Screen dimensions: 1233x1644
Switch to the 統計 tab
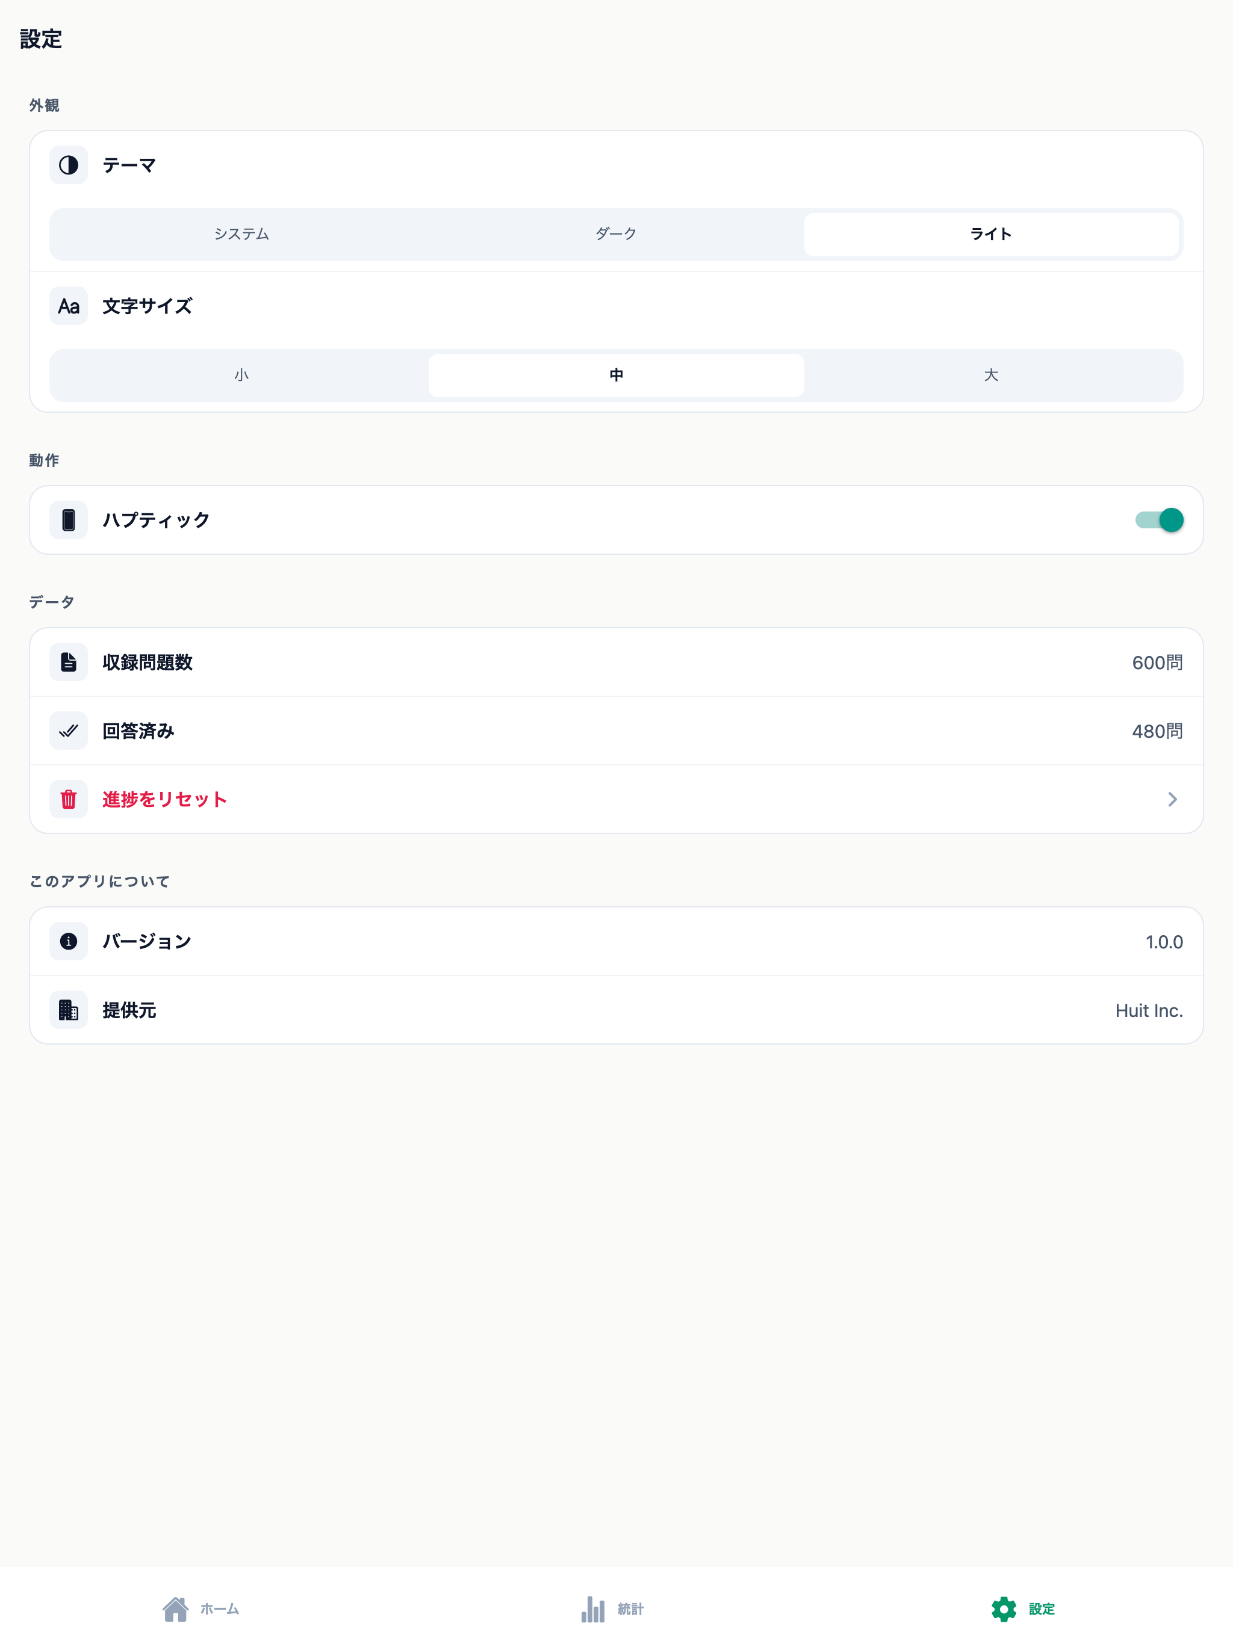(612, 1609)
